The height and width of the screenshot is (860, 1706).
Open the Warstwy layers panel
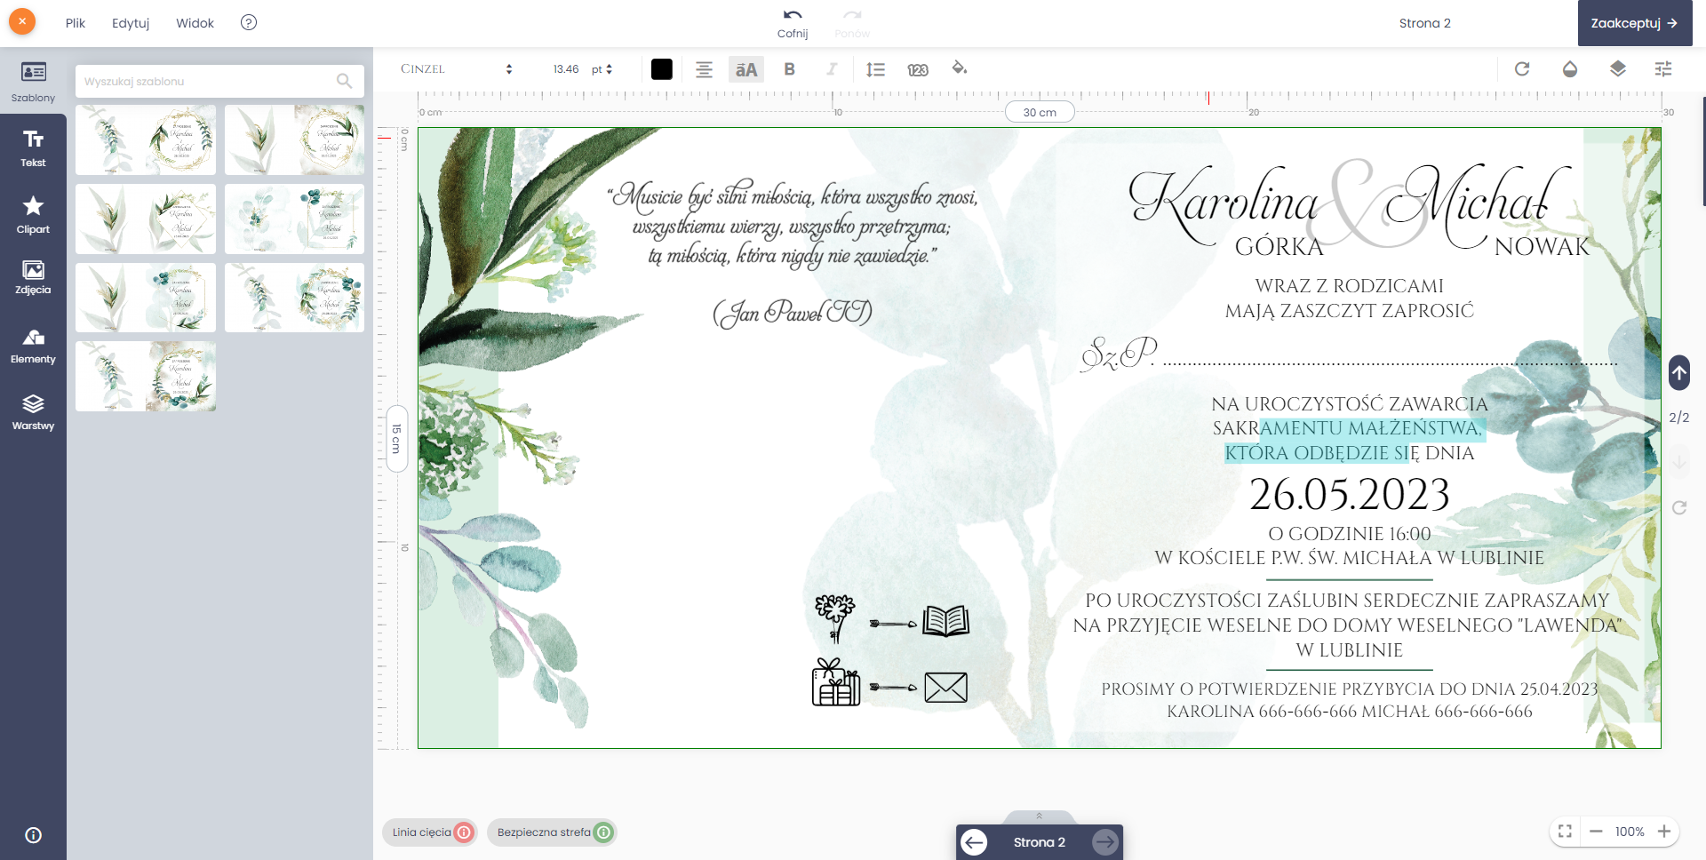(33, 412)
